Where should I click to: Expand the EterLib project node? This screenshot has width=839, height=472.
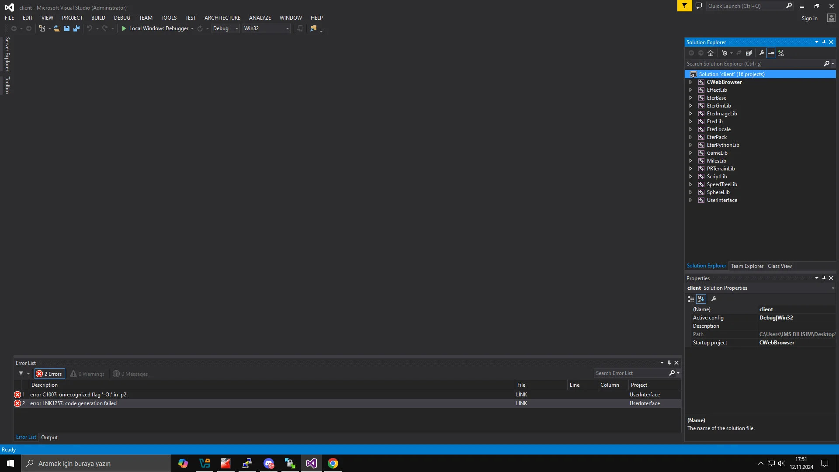point(690,121)
